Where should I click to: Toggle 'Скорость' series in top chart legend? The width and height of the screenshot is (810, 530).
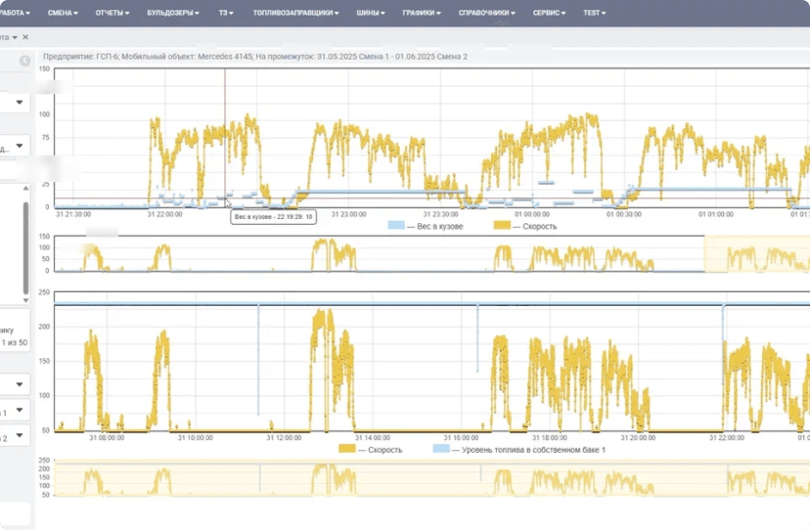528,226
